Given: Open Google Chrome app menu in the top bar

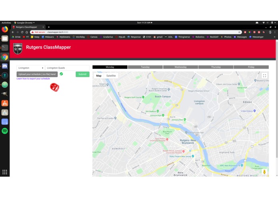Looking at the screenshot, I should (24, 23).
